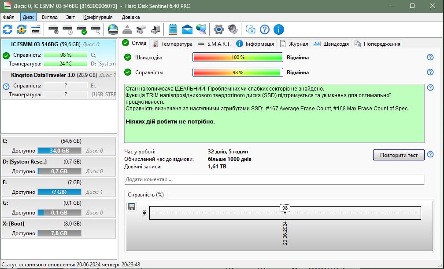Click the blue info circle toolbar icon
Viewport: 444px width, 269px height.
pyautogui.click(x=279, y=29)
